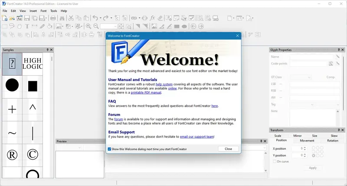
Task: Select the bottom-right anchor radio button
Action: click(322, 156)
